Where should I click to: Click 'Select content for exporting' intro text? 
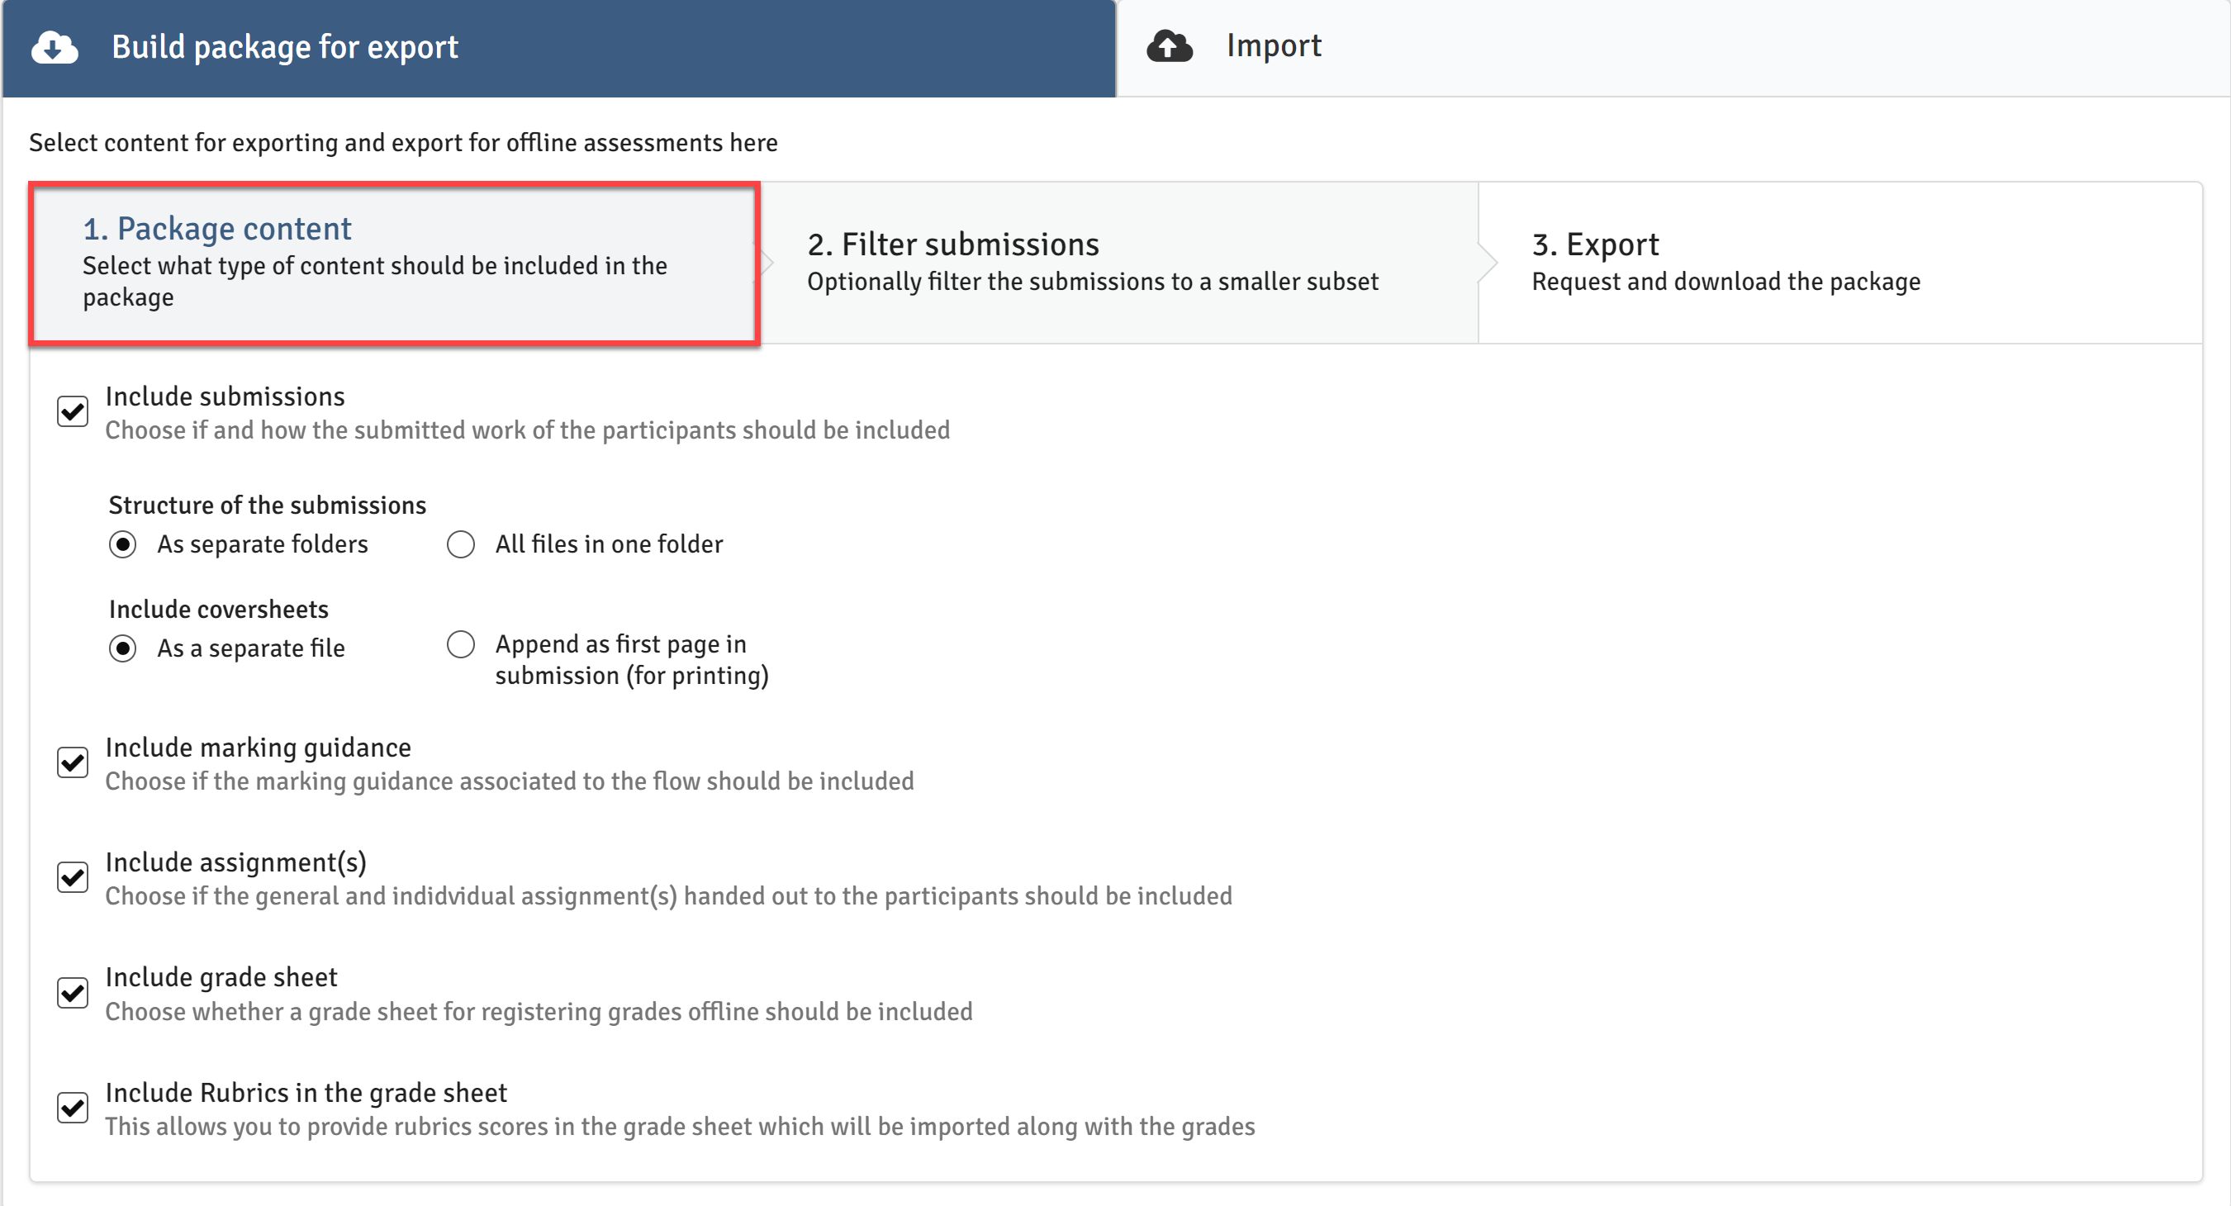(404, 142)
